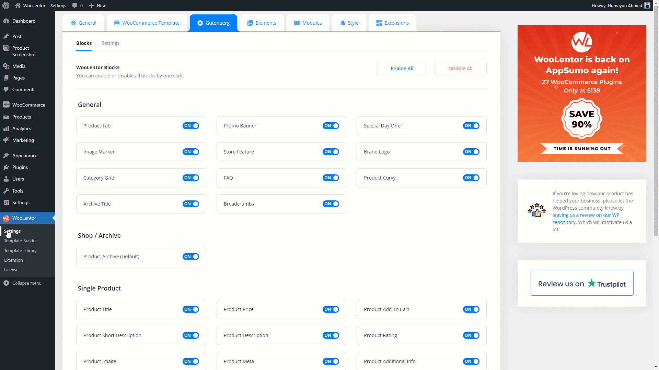This screenshot has width=659, height=370.
Task: Disable the Promo Banner switch
Action: (331, 126)
